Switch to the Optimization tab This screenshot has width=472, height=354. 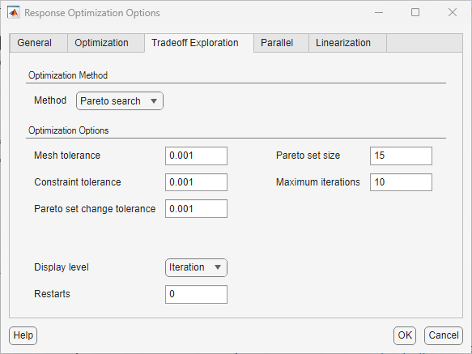click(x=106, y=43)
